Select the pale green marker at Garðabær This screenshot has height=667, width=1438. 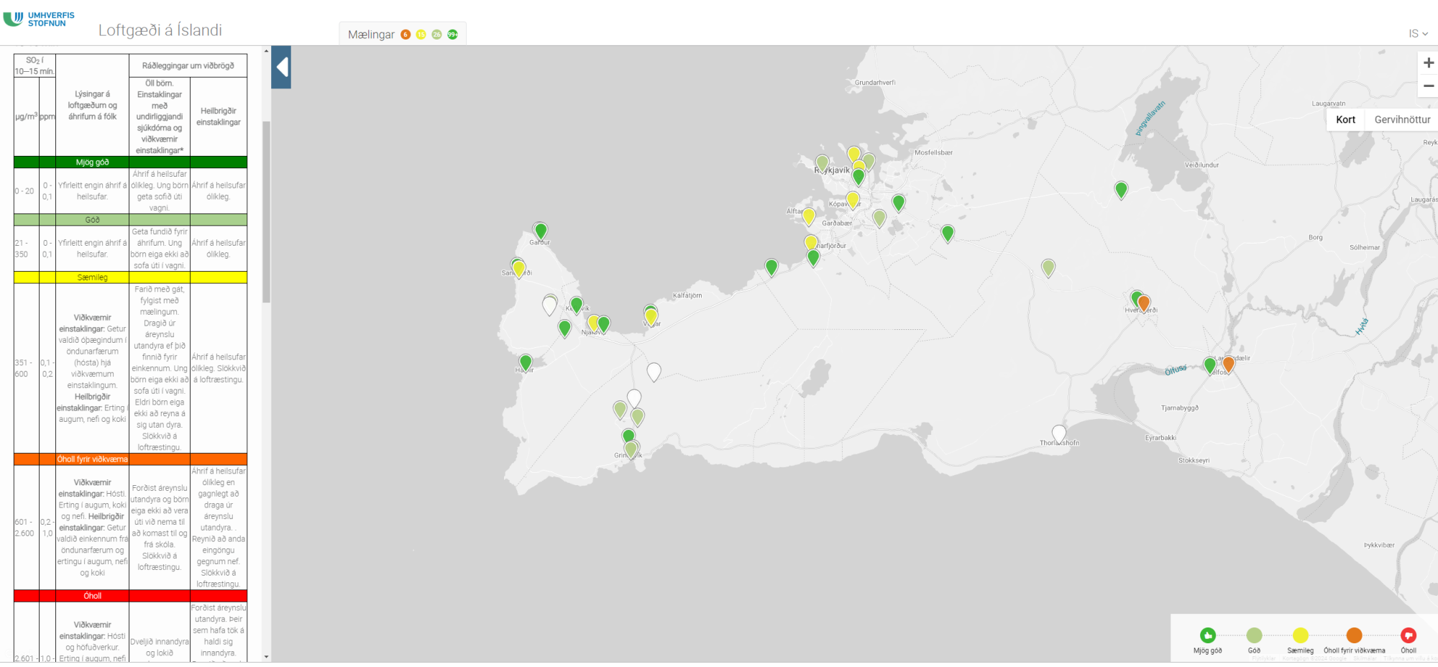879,218
